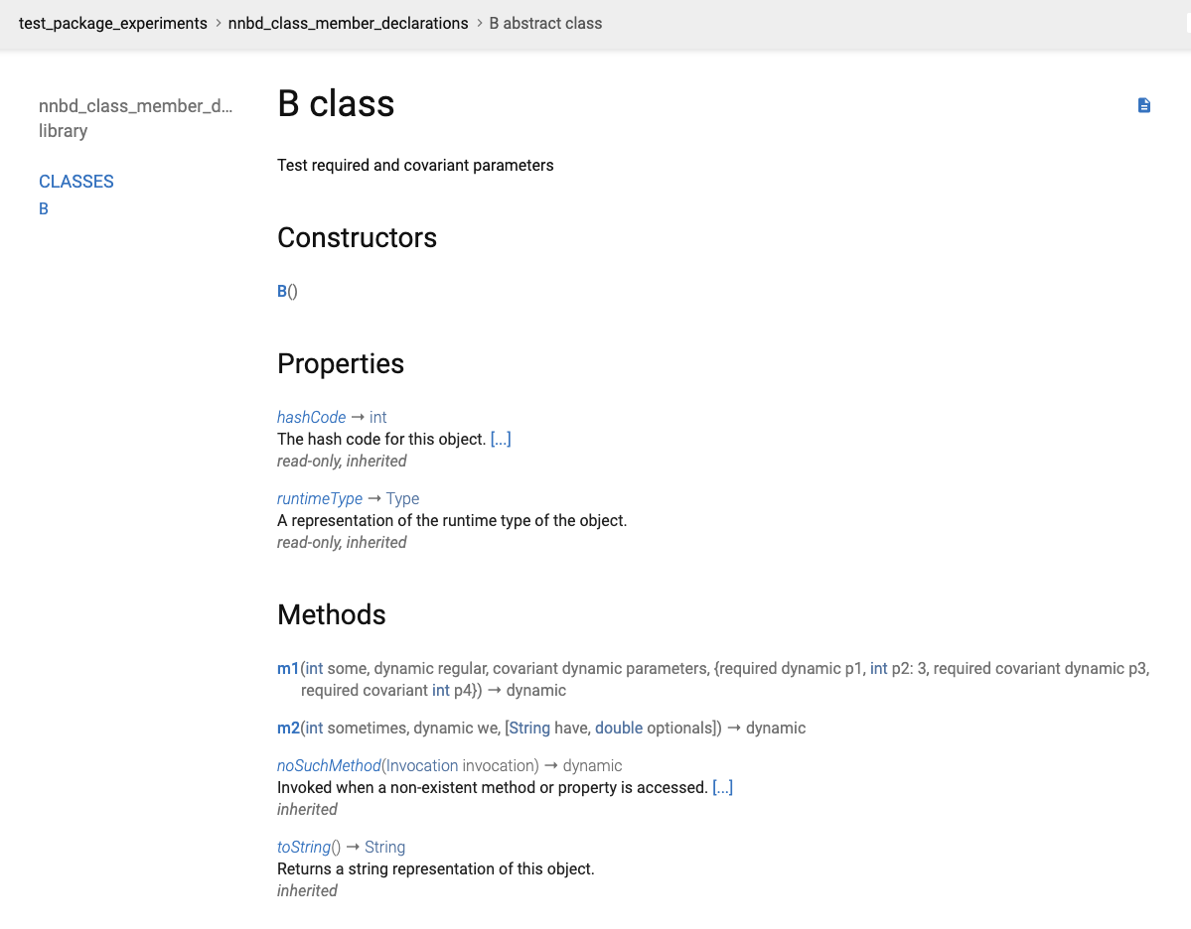Screen dimensions: 1191x929
Task: Click the toString method link
Action: 303,847
